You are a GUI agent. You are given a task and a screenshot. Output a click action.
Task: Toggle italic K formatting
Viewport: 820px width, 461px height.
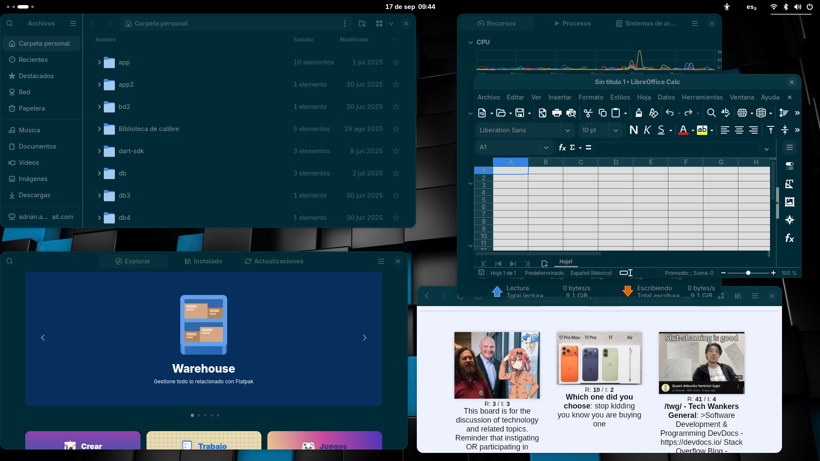coord(647,130)
